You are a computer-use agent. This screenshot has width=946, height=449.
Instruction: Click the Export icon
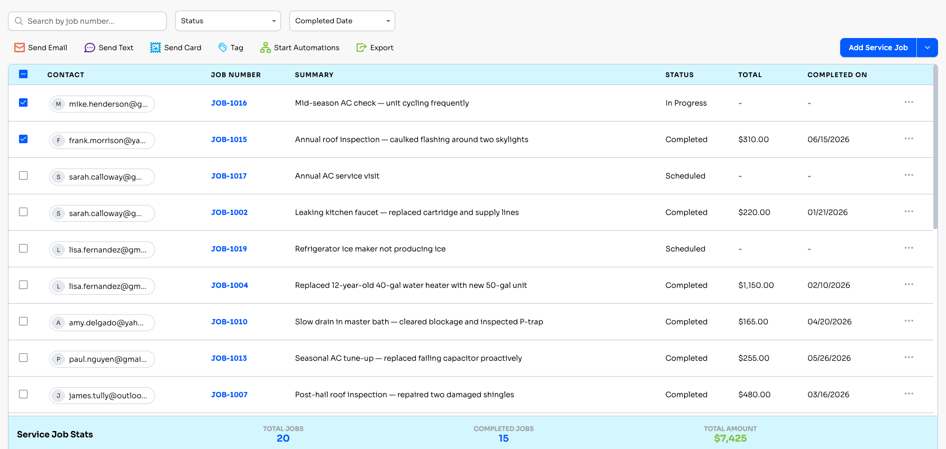click(x=361, y=48)
